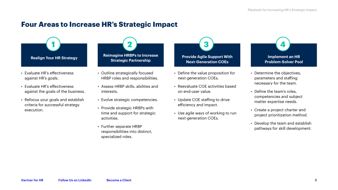Screen dimensions: 338x190
Task: Select the Provide Agile Support header box
Action: [x=207, y=55]
